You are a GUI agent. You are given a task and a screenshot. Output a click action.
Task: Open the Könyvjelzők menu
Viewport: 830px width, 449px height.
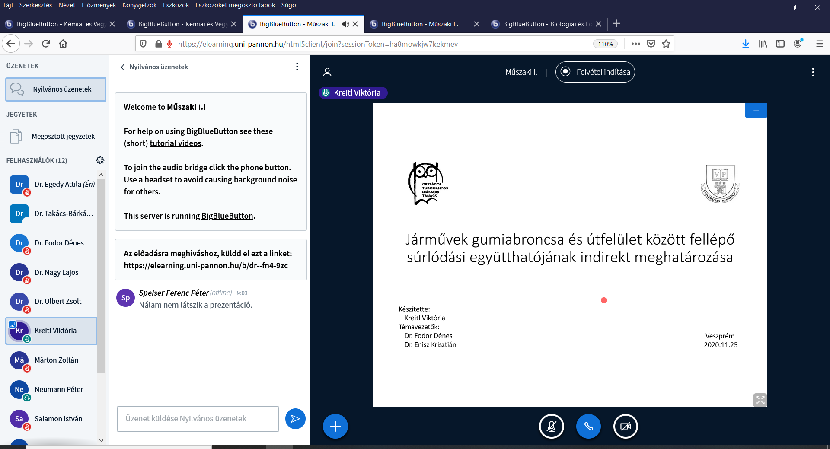[x=139, y=5]
